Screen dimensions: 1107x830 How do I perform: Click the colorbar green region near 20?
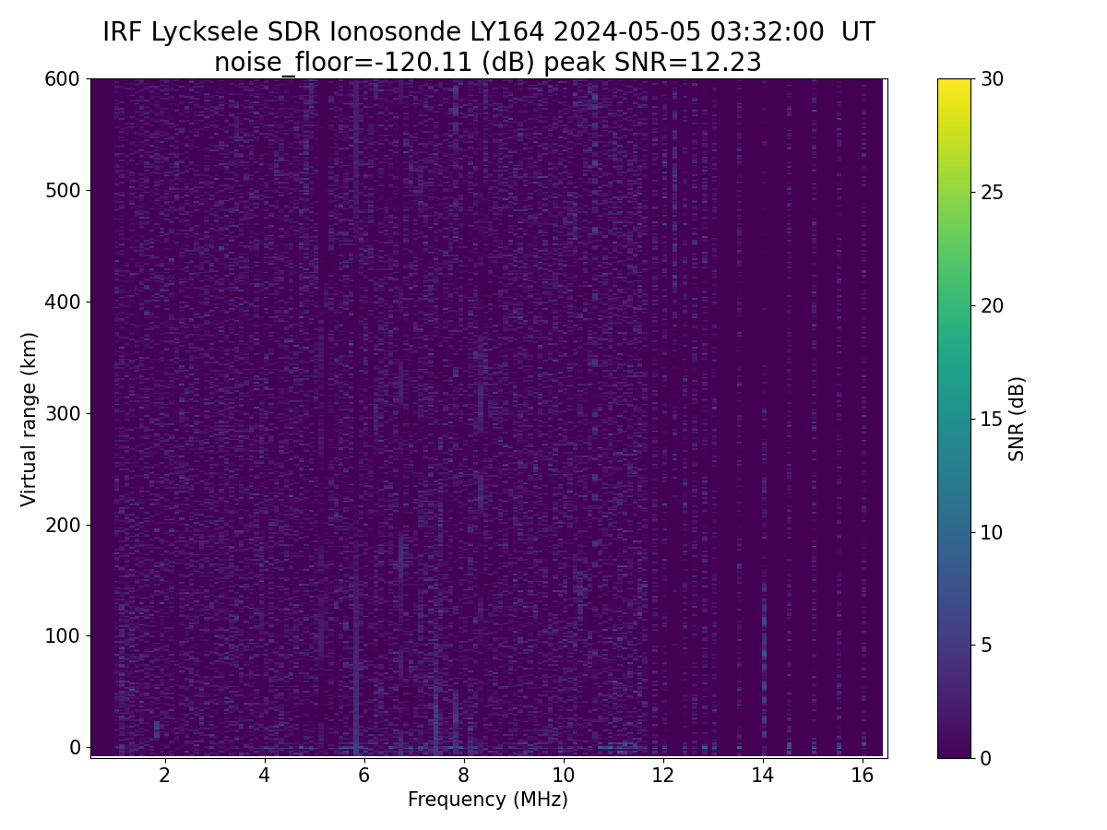coord(954,305)
